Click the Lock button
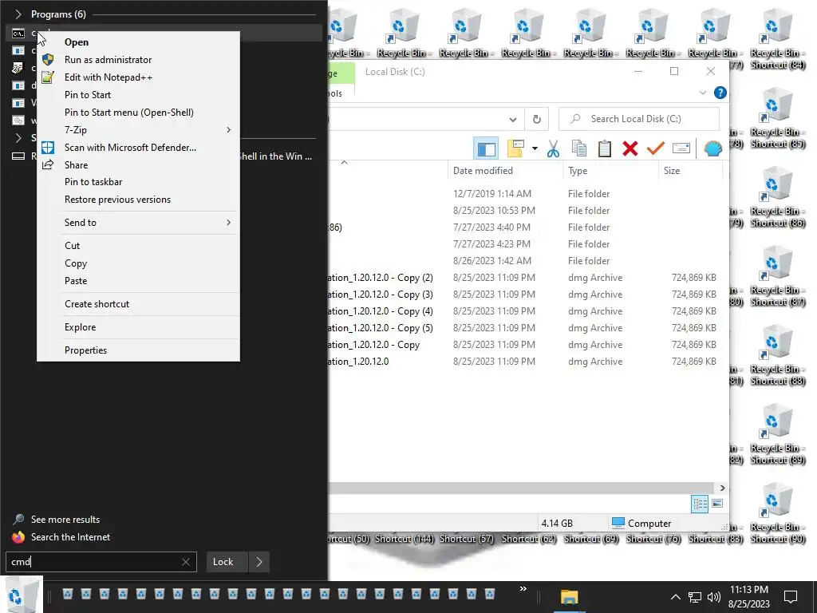817x613 pixels. click(227, 562)
